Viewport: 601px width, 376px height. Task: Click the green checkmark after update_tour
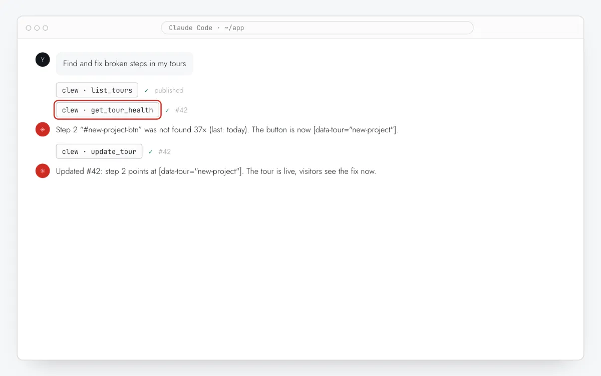pyautogui.click(x=150, y=152)
